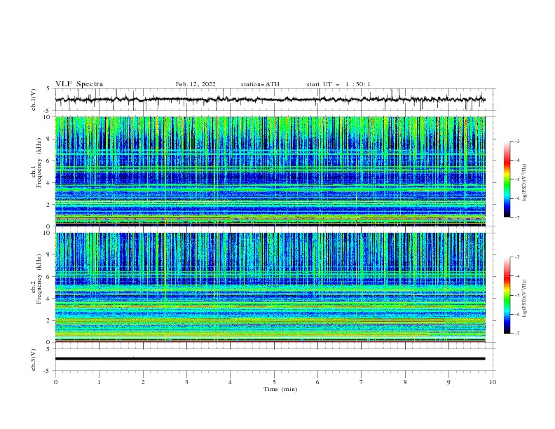
Task: Select the "start UT = 1 : 50: 1" text
Action: (338, 84)
